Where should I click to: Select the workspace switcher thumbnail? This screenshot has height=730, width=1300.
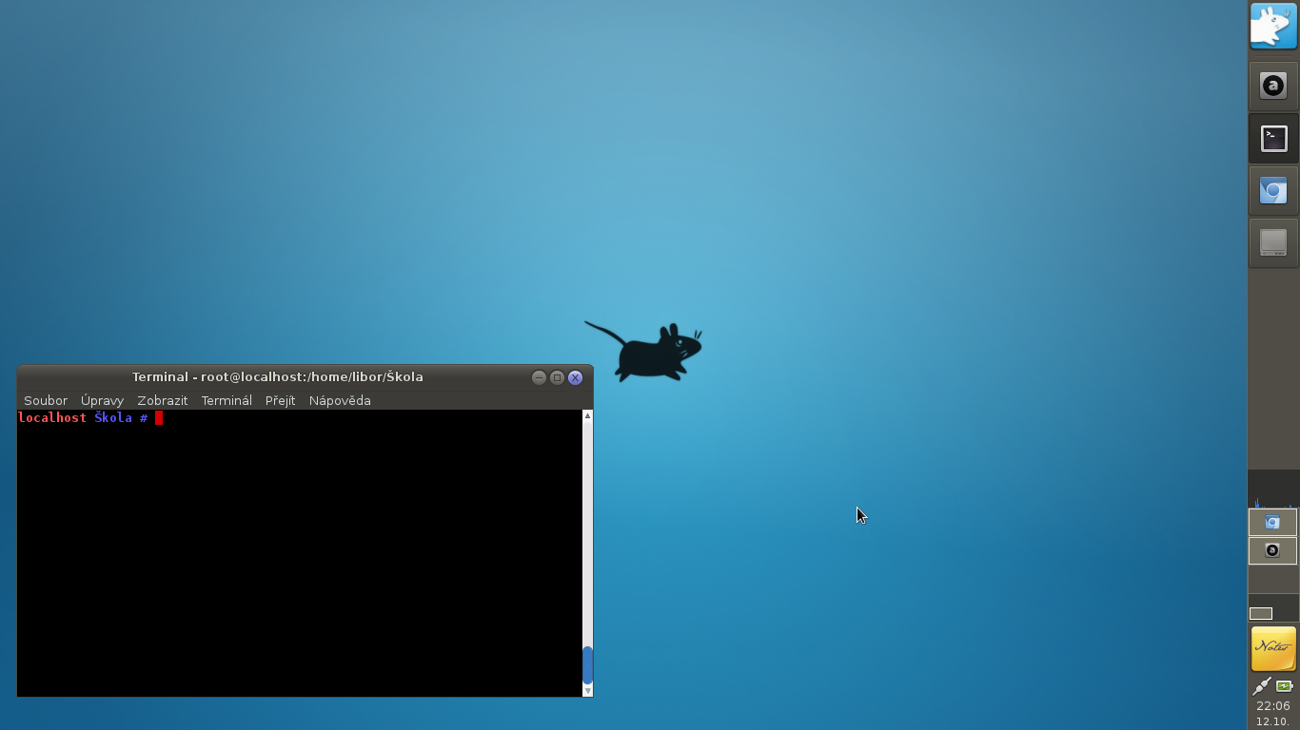1261,613
